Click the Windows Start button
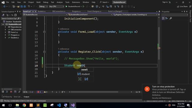Screen dimensions: 192x108 coord(3,105)
